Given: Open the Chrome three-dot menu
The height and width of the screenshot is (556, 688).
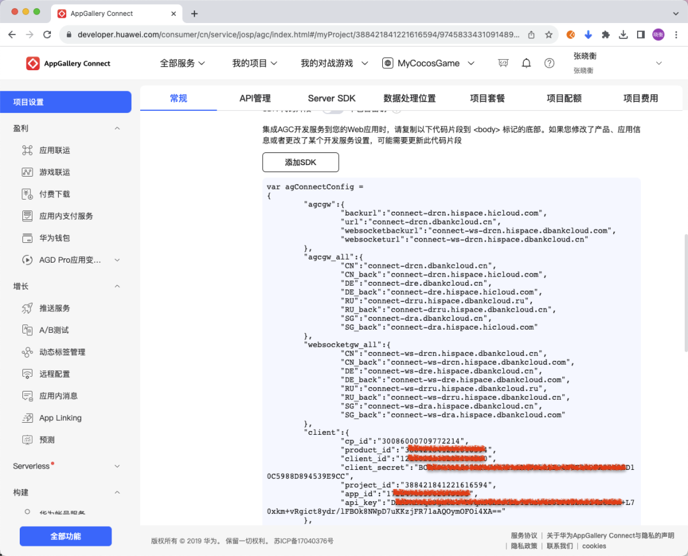Looking at the screenshot, I should 676,34.
